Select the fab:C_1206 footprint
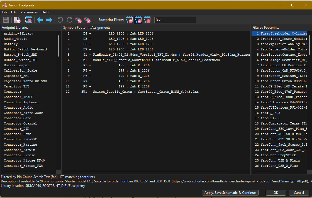312x198 pixels. [279, 118]
